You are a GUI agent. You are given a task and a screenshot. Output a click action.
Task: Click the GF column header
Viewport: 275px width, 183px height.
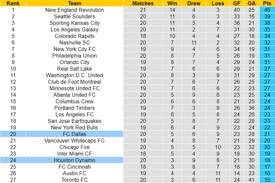pos(236,3)
